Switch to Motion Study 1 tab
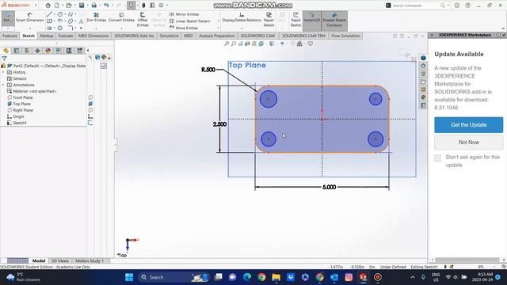The image size is (507, 285). (x=90, y=260)
